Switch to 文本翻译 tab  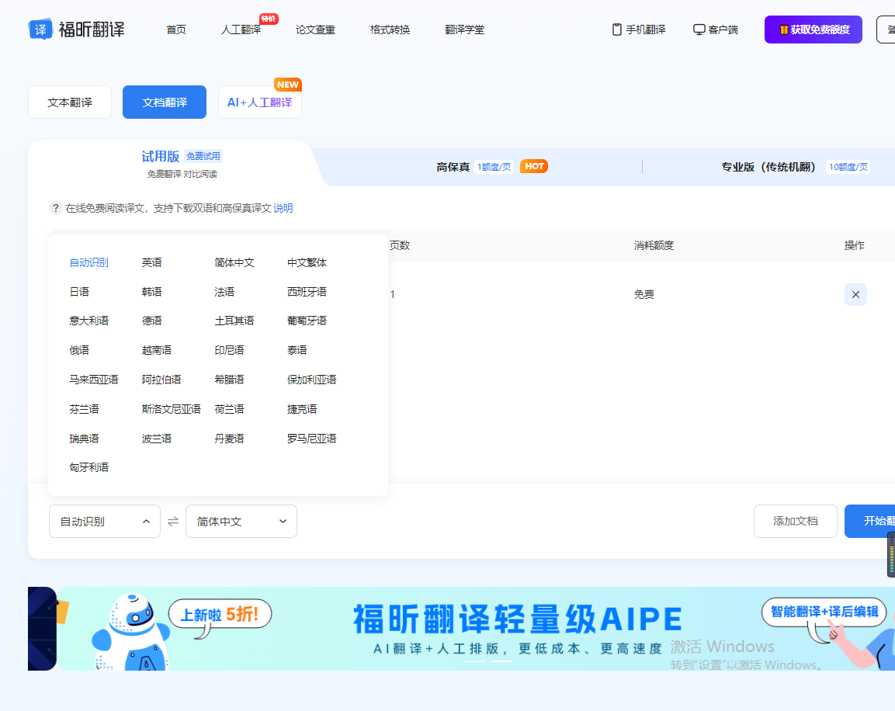[70, 102]
